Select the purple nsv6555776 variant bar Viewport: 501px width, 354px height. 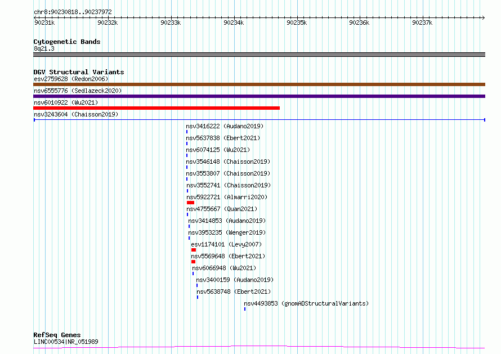pos(259,96)
